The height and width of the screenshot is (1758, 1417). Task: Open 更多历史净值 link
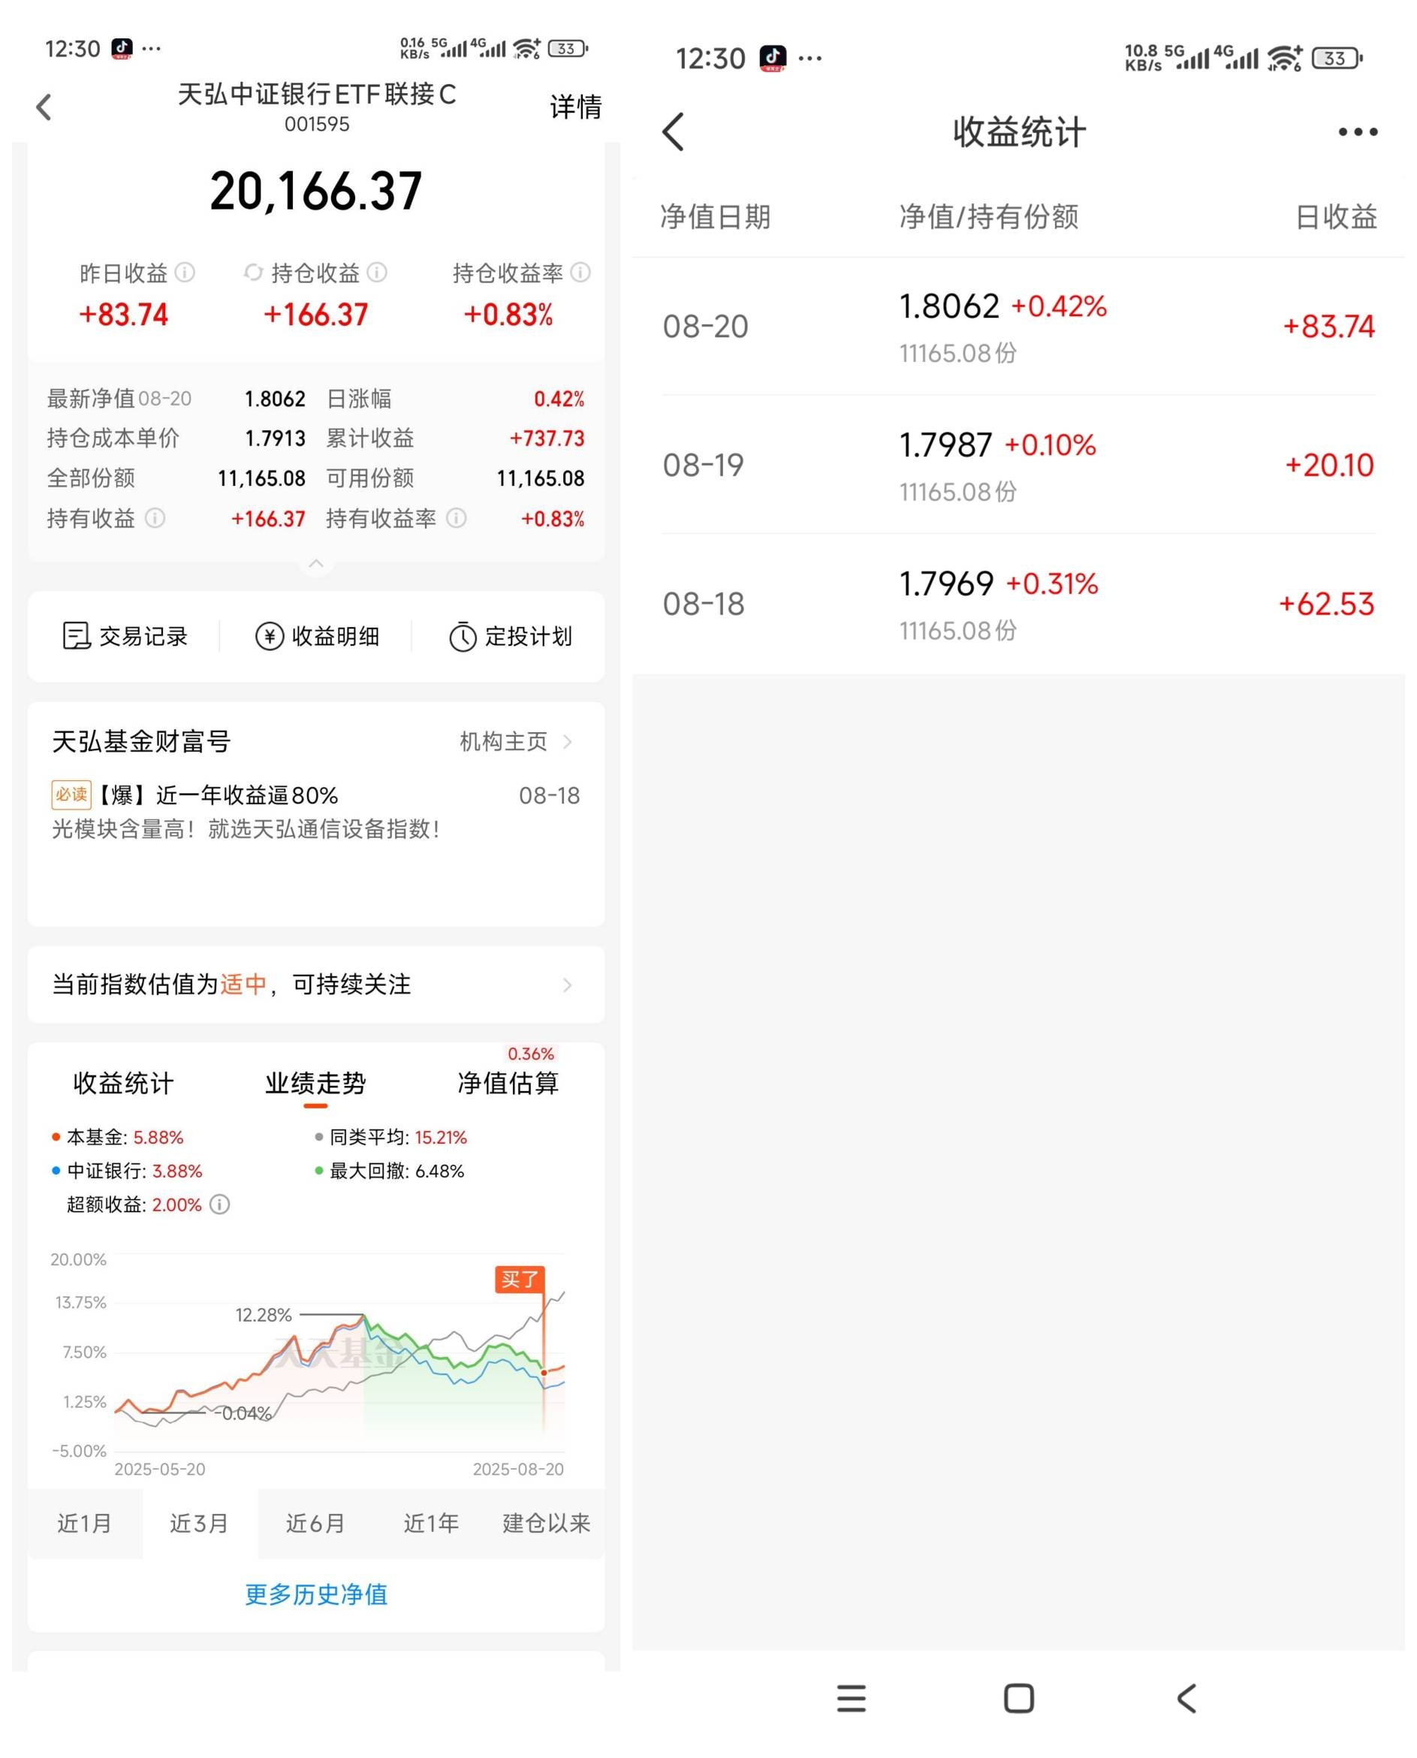click(317, 1596)
